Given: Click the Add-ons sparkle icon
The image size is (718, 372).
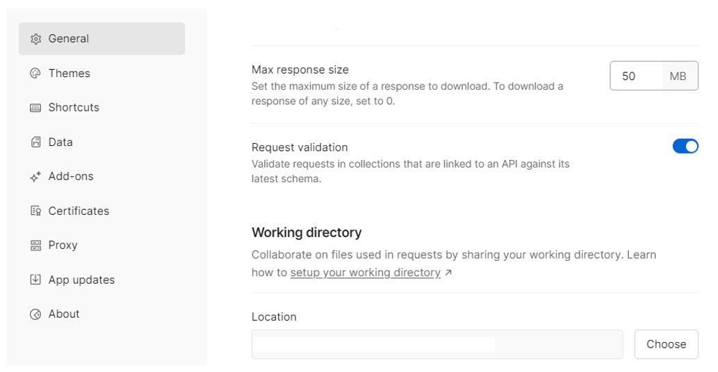Looking at the screenshot, I should (35, 177).
